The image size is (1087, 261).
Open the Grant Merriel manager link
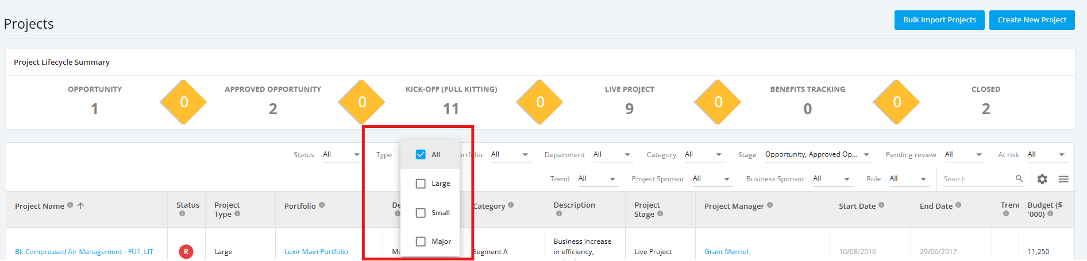click(727, 251)
